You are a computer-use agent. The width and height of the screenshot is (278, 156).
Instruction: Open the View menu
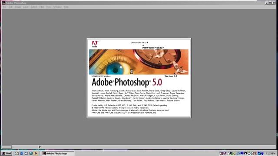(x=49, y=7)
